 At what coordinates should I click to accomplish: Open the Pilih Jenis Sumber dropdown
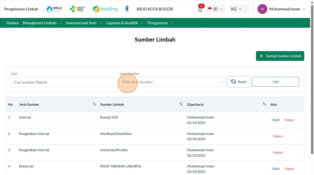click(x=172, y=82)
